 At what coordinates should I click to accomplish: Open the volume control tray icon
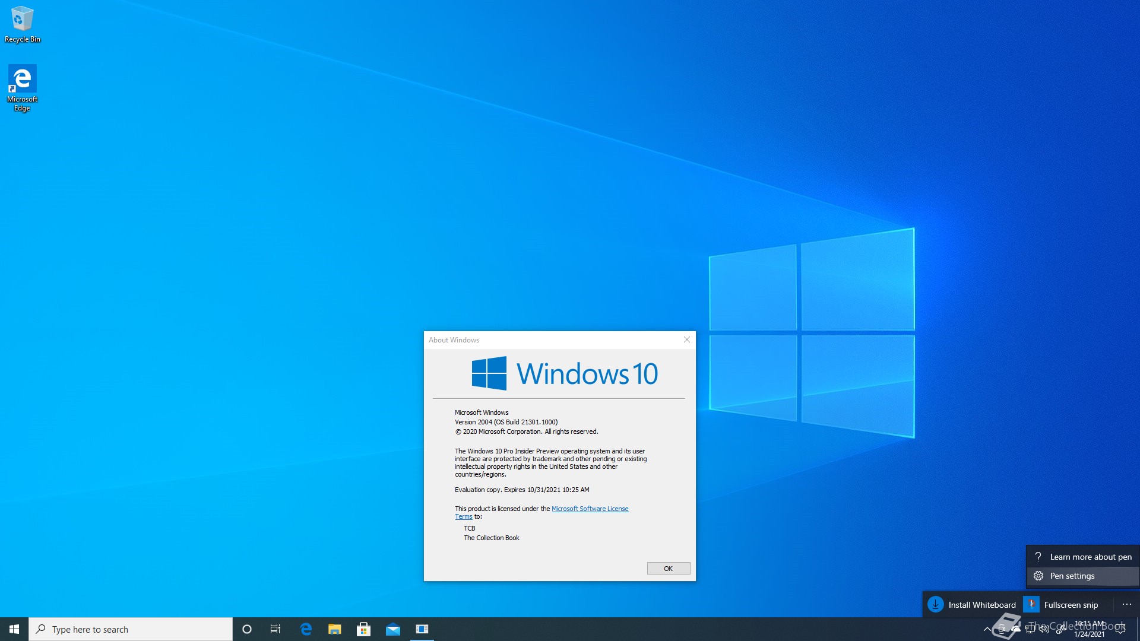coord(1044,629)
